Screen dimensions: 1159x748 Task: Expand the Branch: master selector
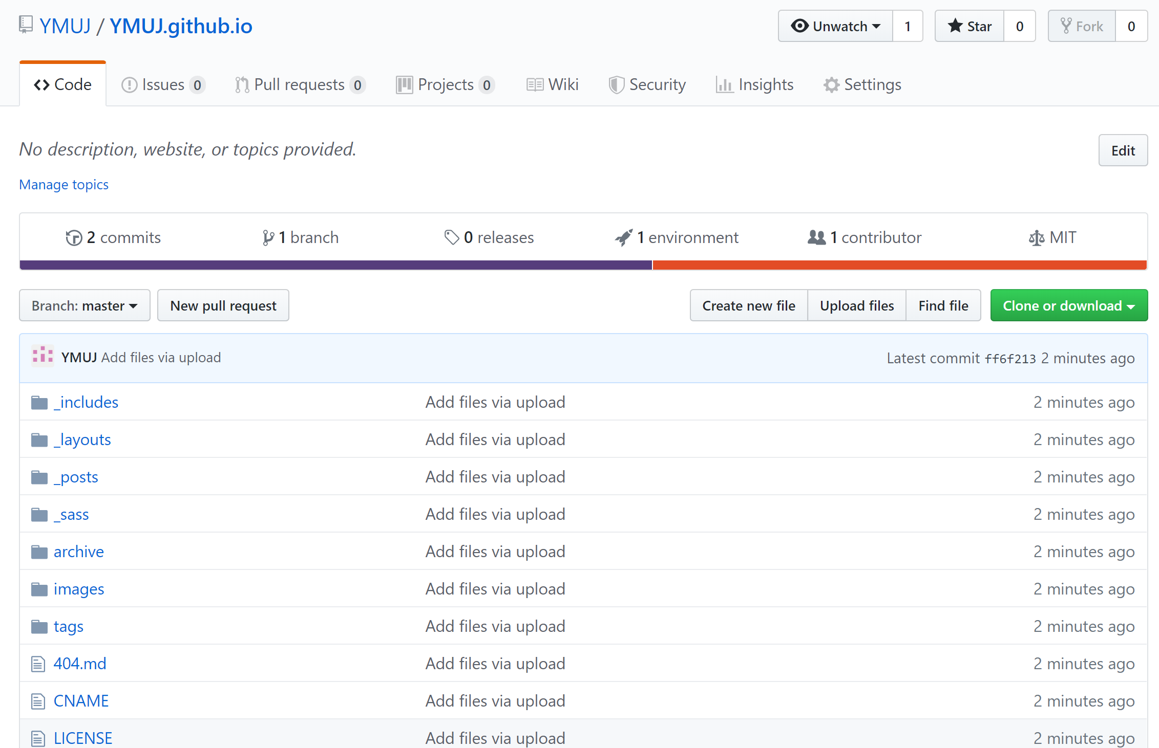85,305
